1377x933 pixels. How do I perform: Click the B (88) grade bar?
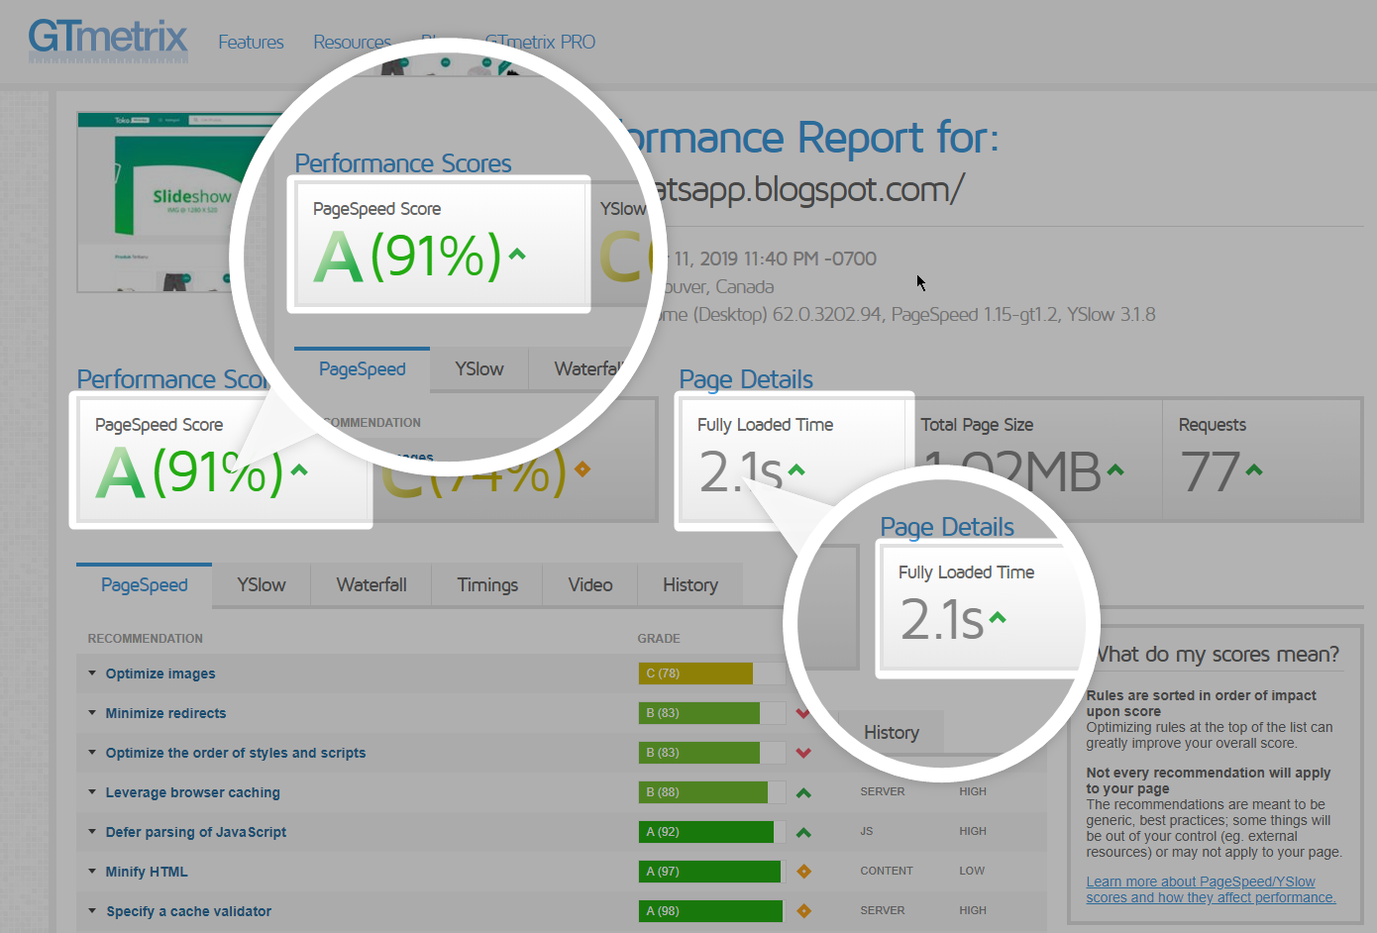tap(711, 792)
